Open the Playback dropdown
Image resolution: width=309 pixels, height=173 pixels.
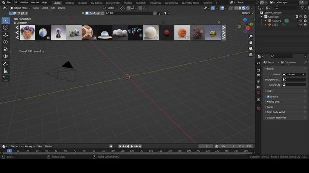(x=16, y=146)
